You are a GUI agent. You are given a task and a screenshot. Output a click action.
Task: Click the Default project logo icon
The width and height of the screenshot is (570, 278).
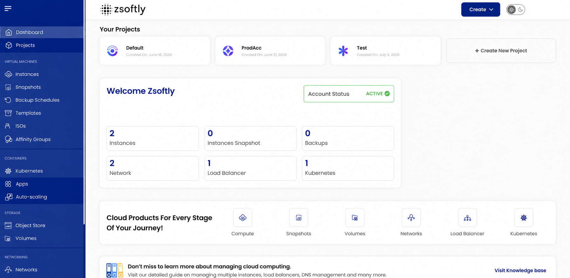[x=112, y=51]
